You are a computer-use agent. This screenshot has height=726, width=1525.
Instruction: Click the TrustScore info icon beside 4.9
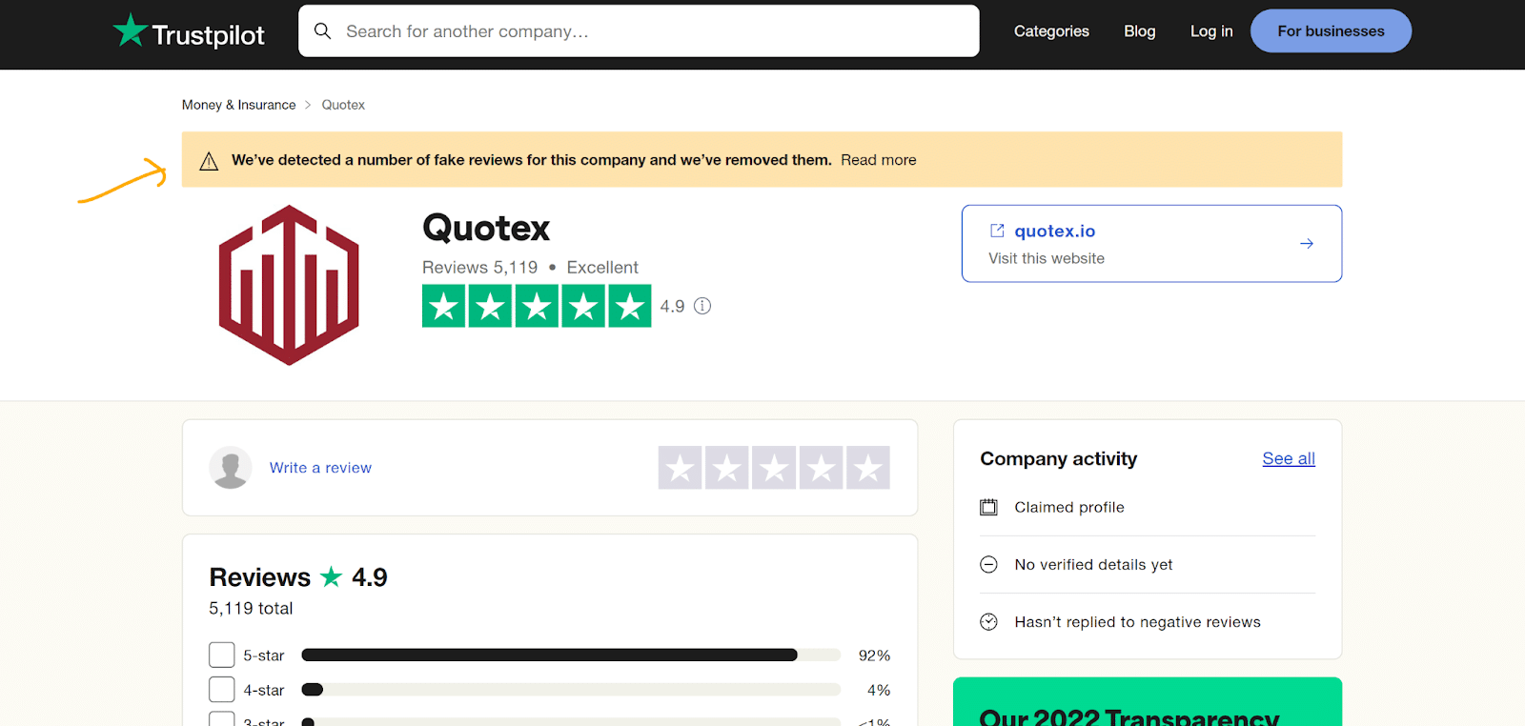(x=702, y=306)
